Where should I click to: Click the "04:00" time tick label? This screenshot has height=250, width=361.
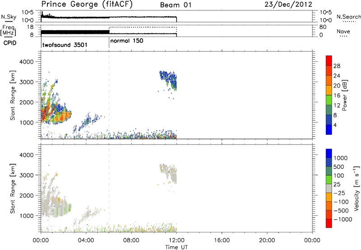tap(86, 241)
